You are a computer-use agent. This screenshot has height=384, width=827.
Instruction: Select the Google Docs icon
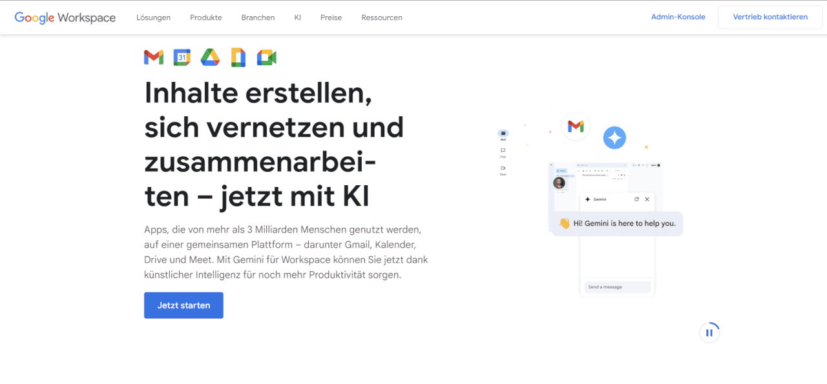(x=238, y=57)
